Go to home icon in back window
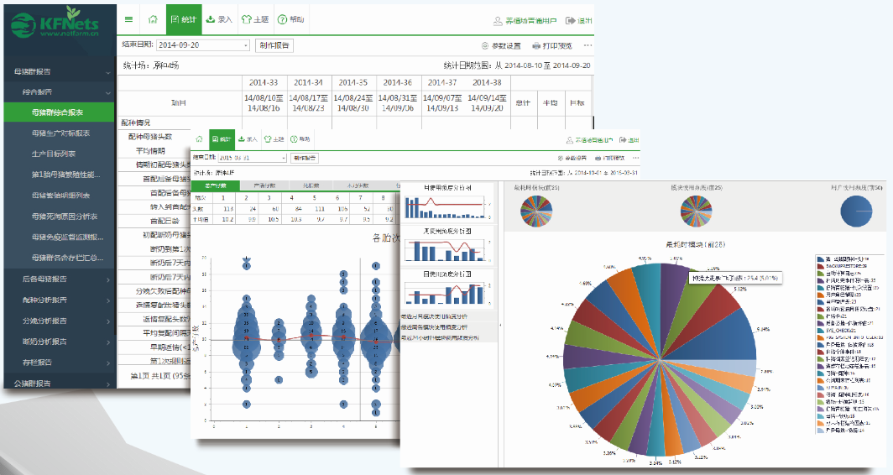Image resolution: width=893 pixels, height=475 pixels. point(153,19)
